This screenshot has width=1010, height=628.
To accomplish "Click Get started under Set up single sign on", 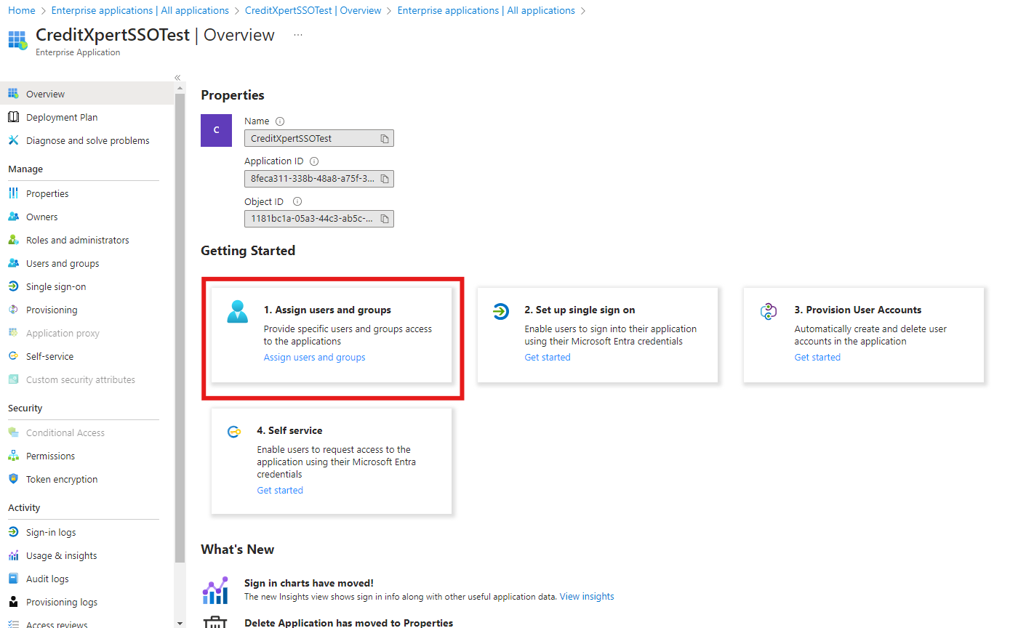I will pyautogui.click(x=548, y=357).
